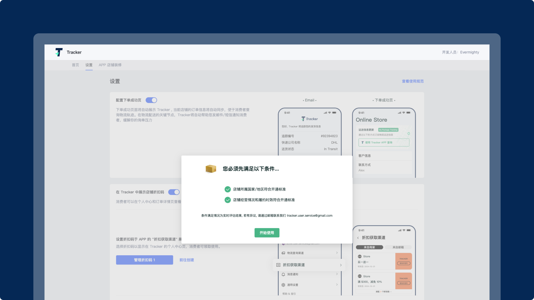Switch to the APP 店铺装修 tab
This screenshot has width=534, height=300.
tap(110, 65)
